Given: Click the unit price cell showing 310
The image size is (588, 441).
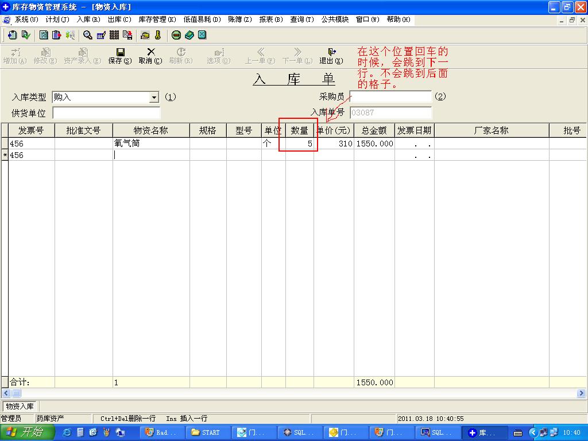Looking at the screenshot, I should pyautogui.click(x=334, y=144).
